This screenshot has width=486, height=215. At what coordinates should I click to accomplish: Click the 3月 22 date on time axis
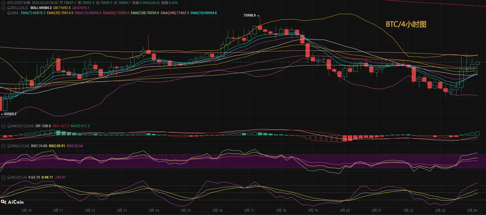coord(408,211)
